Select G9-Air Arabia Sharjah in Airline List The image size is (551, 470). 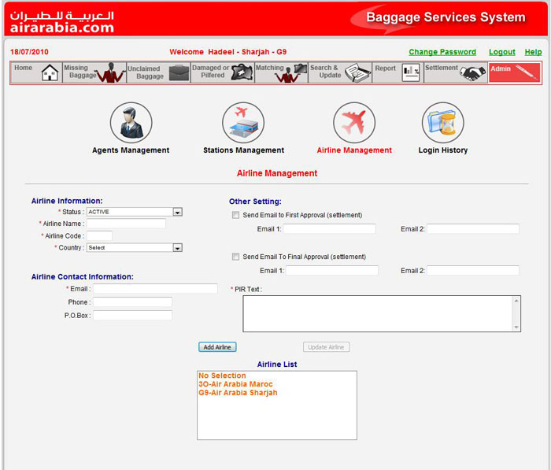(x=238, y=393)
